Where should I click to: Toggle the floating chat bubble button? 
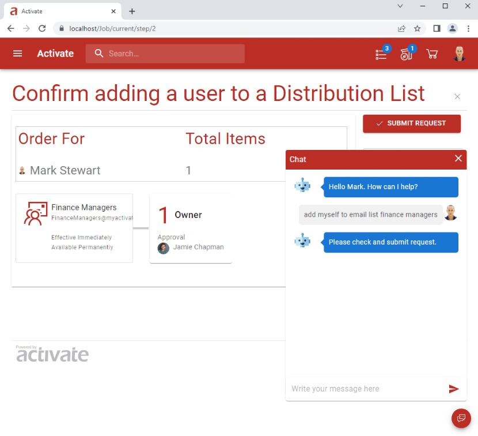[x=461, y=418]
